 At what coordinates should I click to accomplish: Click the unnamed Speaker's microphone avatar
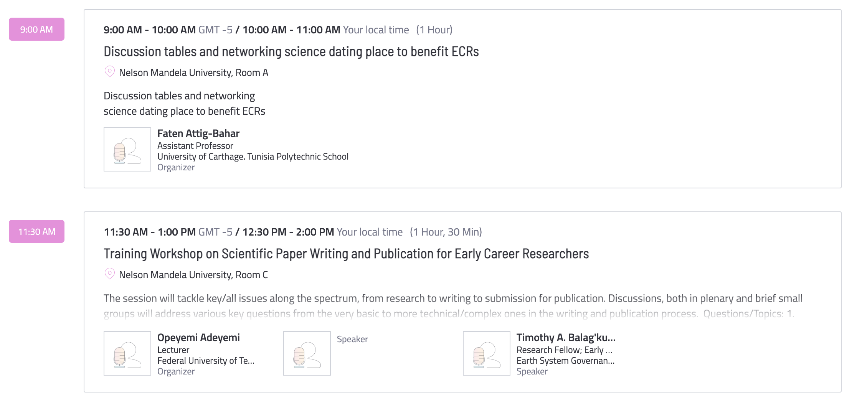(x=307, y=353)
